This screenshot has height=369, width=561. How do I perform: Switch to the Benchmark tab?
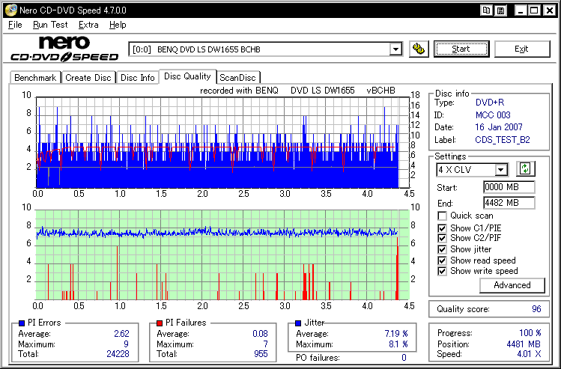[35, 78]
